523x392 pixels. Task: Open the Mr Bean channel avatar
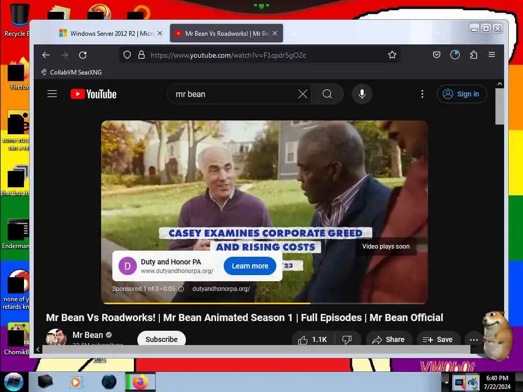56,337
